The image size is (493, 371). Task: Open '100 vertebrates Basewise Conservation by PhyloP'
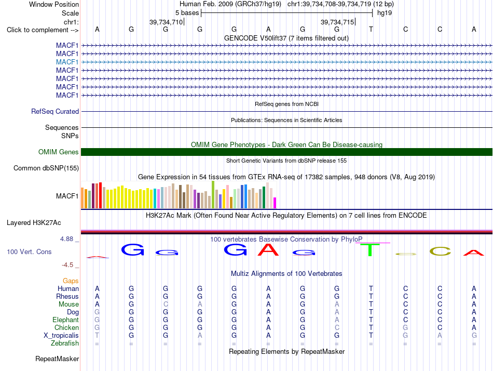pos(286,240)
